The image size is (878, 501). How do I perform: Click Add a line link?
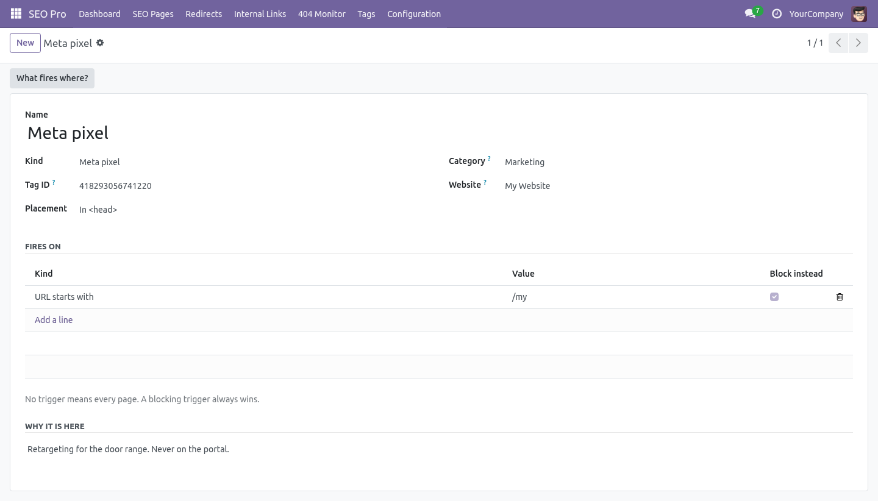pos(54,320)
